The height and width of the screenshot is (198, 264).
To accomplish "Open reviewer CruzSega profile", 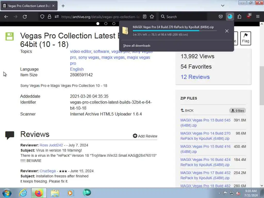I will [x=48, y=171].
